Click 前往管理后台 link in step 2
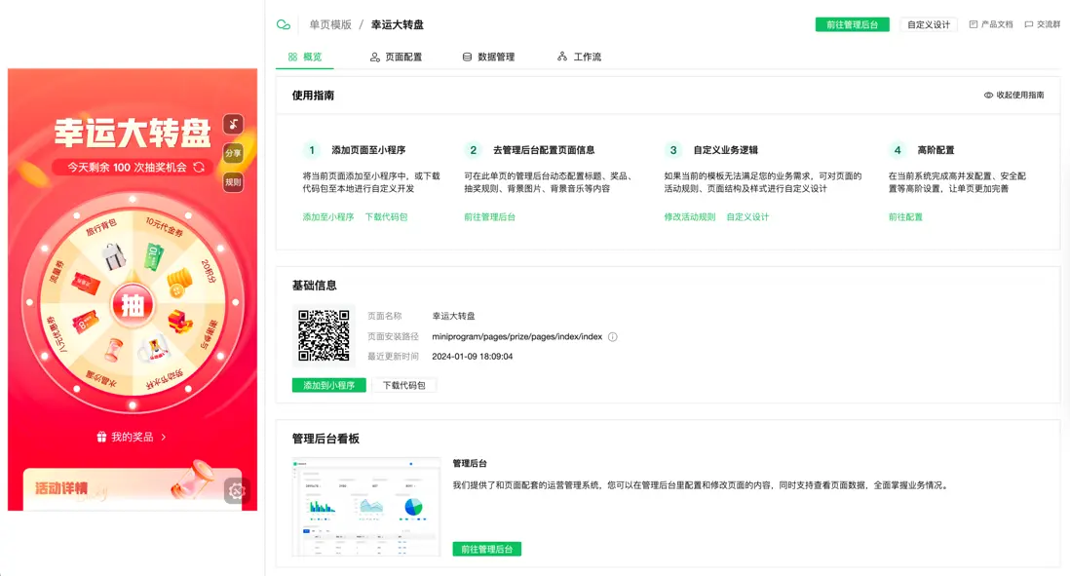 pyautogui.click(x=490, y=217)
